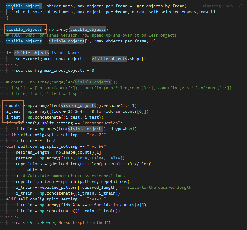The width and height of the screenshot is (247, 230).
Task: Place cursor on np.array(visible_objects) assignment line
Action: [x=57, y=30]
